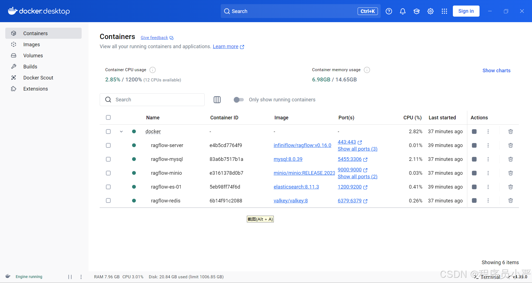Delete the ragflow-mysql container
This screenshot has width=532, height=283.
[510, 159]
